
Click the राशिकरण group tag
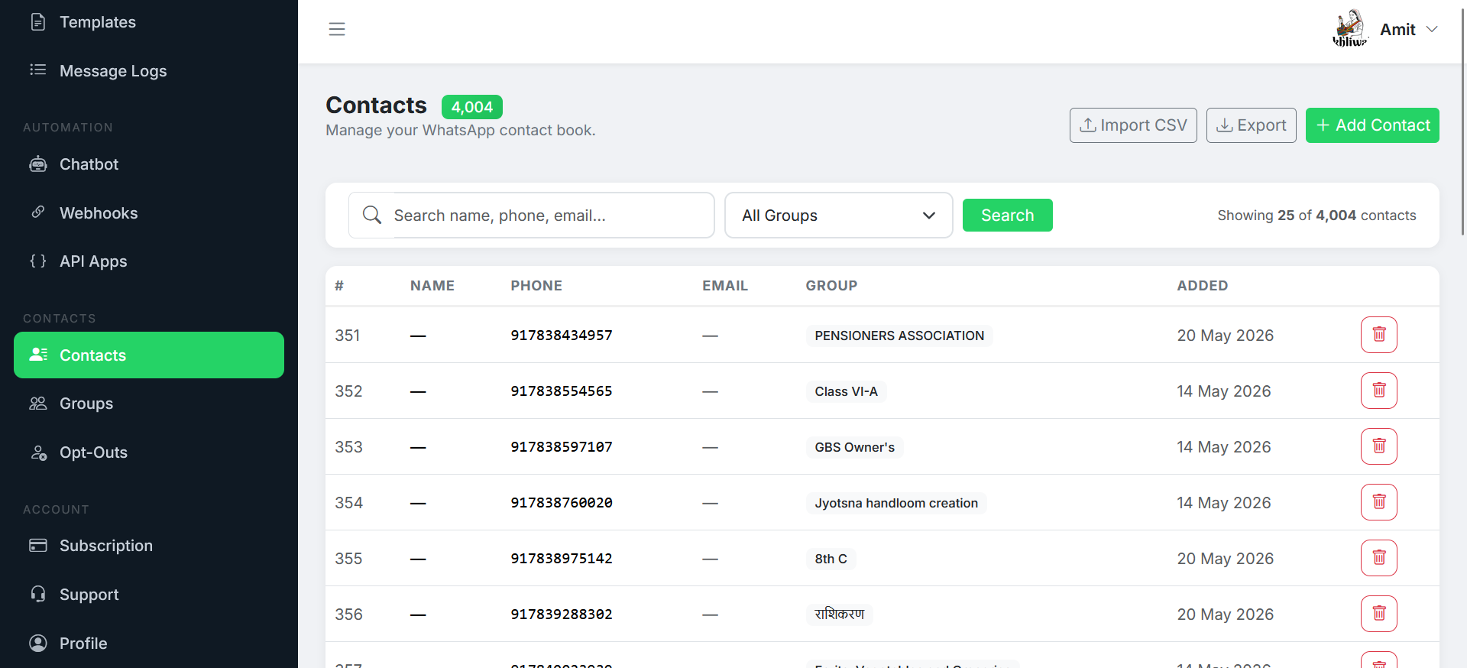[x=839, y=614]
